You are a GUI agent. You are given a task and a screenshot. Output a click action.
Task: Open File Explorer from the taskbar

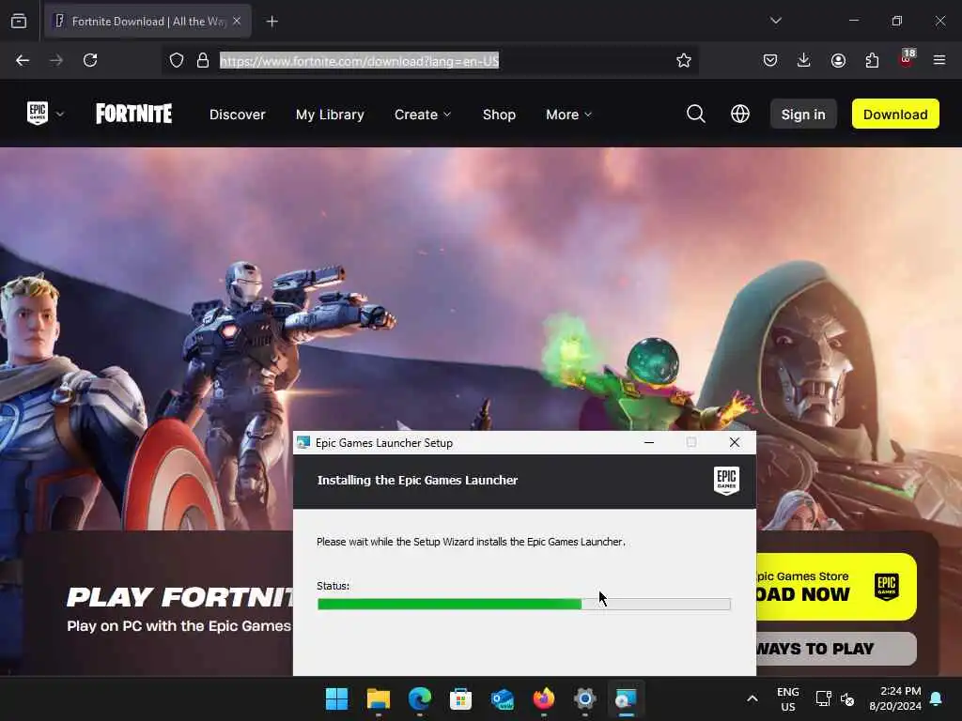(x=379, y=698)
